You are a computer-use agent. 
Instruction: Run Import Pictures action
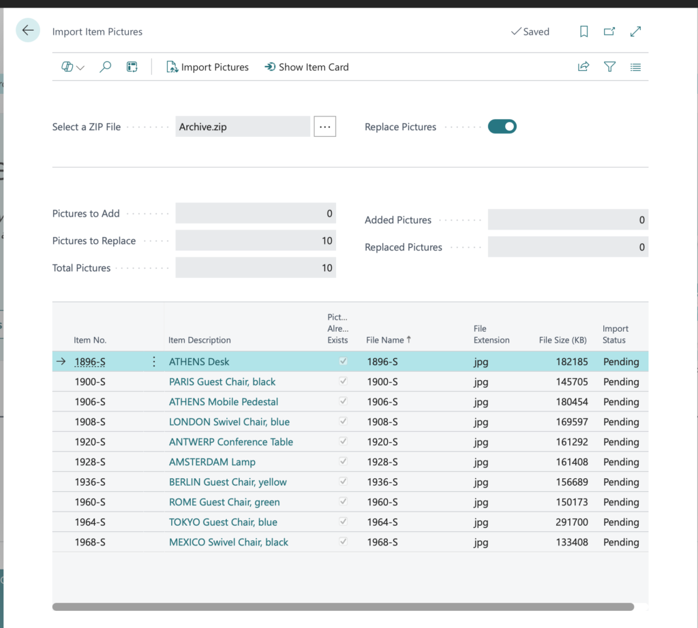coord(207,67)
